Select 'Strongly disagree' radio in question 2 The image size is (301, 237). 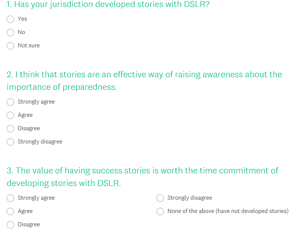[11, 142]
